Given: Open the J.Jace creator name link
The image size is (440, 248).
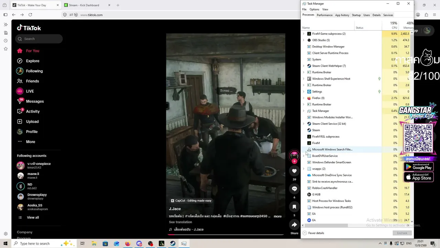Looking at the screenshot, I should (175, 209).
